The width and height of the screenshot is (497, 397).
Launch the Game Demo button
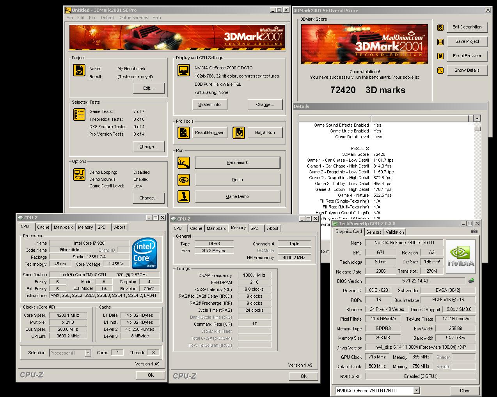(237, 196)
